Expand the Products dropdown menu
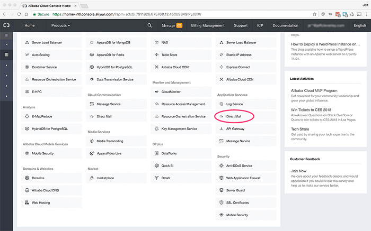This screenshot has width=371, height=231. [60, 25]
